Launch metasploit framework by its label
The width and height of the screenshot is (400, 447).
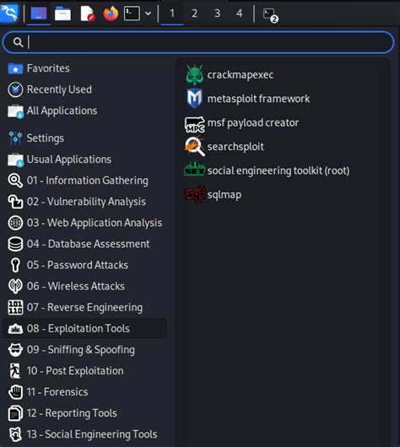pos(258,99)
